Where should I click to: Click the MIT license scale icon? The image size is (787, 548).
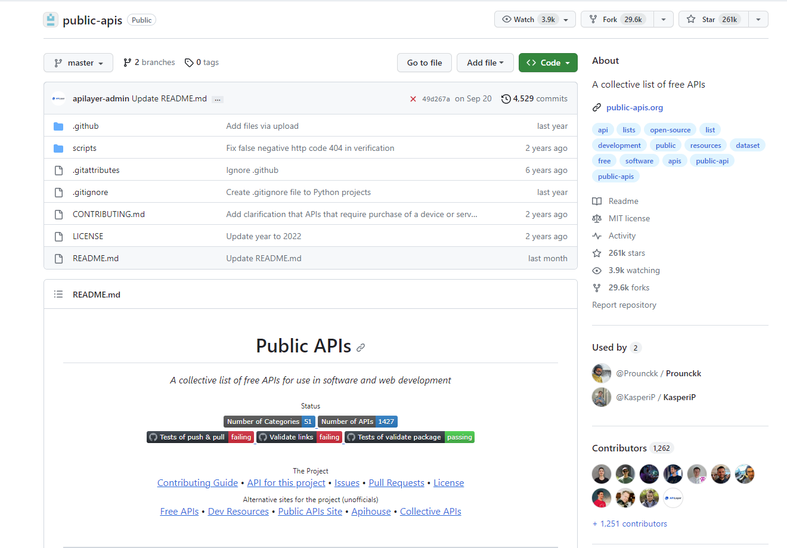coord(597,218)
